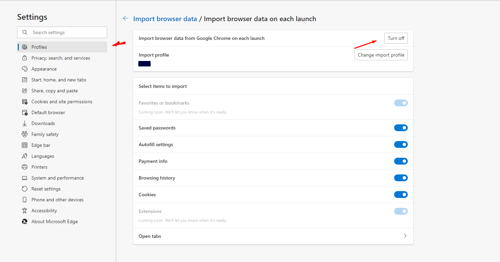Click the Microsoft Edge logo icon
The width and height of the screenshot is (500, 262).
[x=24, y=221]
